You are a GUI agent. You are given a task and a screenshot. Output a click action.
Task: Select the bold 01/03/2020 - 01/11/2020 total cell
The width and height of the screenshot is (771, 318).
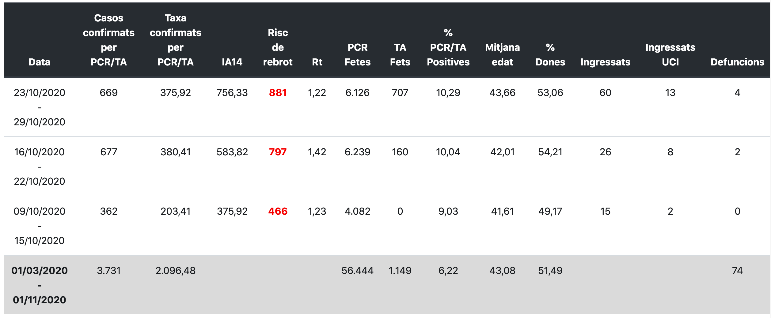pyautogui.click(x=40, y=285)
